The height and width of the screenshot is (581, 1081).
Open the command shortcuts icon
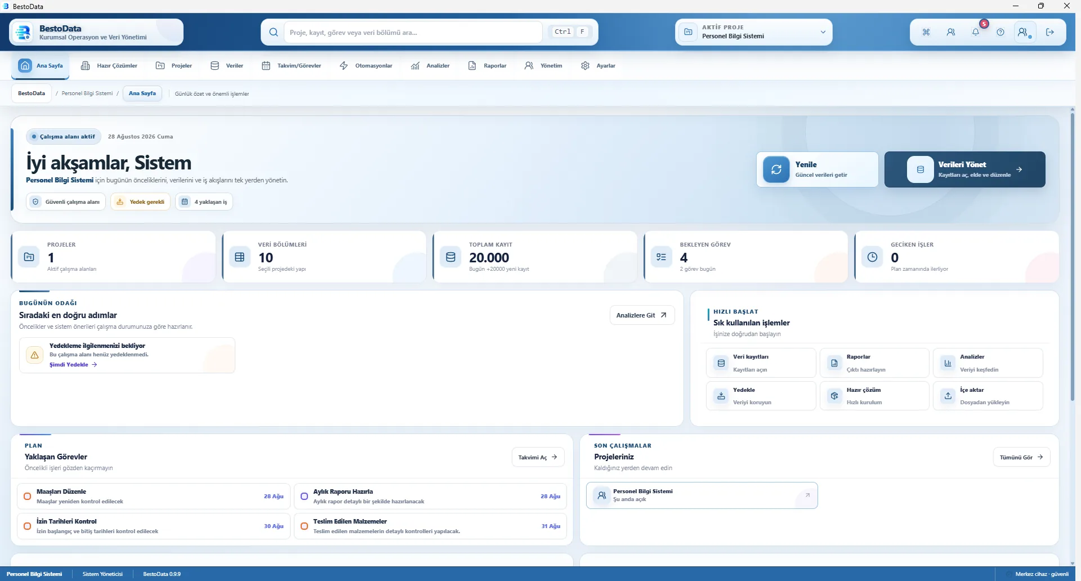pyautogui.click(x=926, y=32)
